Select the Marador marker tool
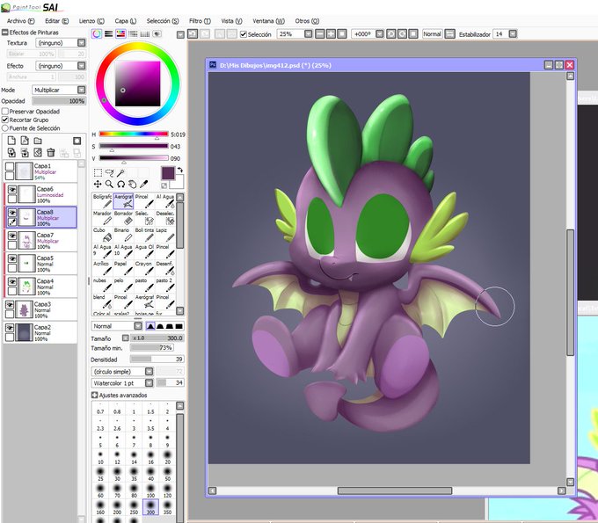 [x=102, y=218]
